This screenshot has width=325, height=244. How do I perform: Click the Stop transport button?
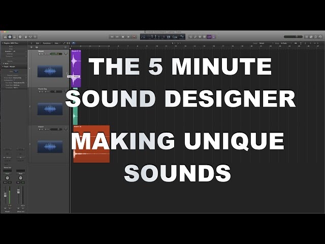(x=123, y=37)
